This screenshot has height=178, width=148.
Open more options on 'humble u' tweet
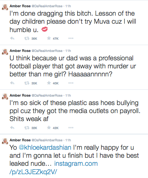pos(71,38)
